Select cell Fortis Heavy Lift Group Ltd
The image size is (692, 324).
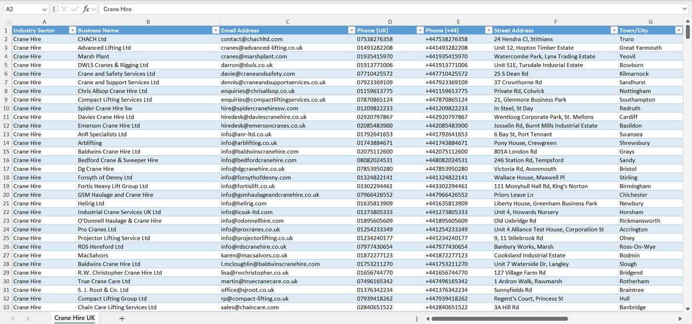click(148, 186)
